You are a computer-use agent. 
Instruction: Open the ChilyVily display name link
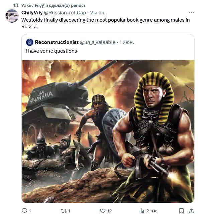32,13
